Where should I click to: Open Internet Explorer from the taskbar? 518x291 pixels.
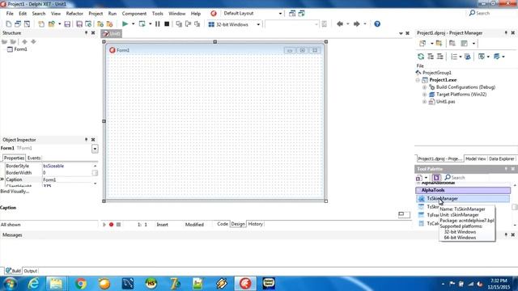click(x=33, y=284)
